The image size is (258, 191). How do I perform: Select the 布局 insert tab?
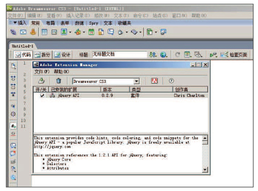point(51,23)
